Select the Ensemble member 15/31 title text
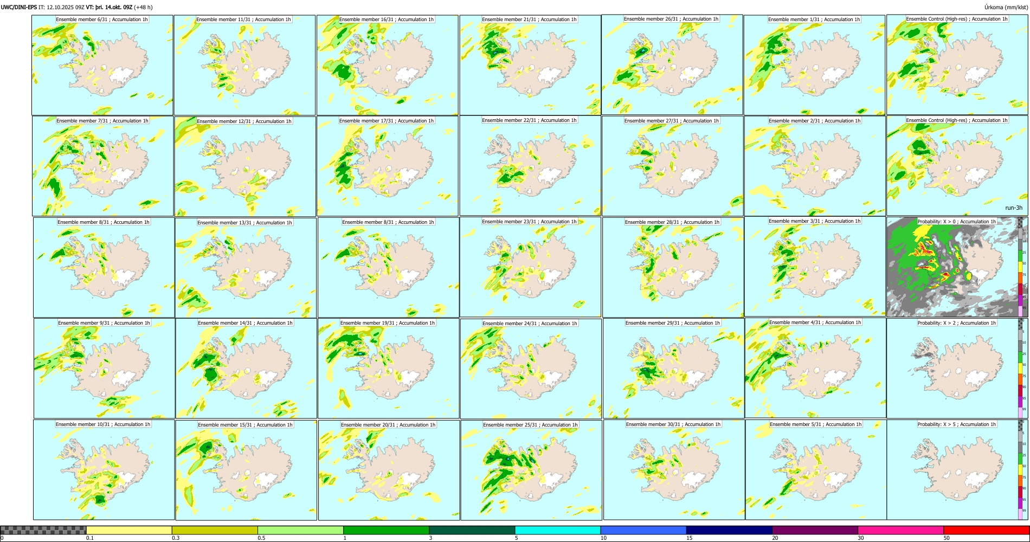The width and height of the screenshot is (1030, 542). click(245, 425)
